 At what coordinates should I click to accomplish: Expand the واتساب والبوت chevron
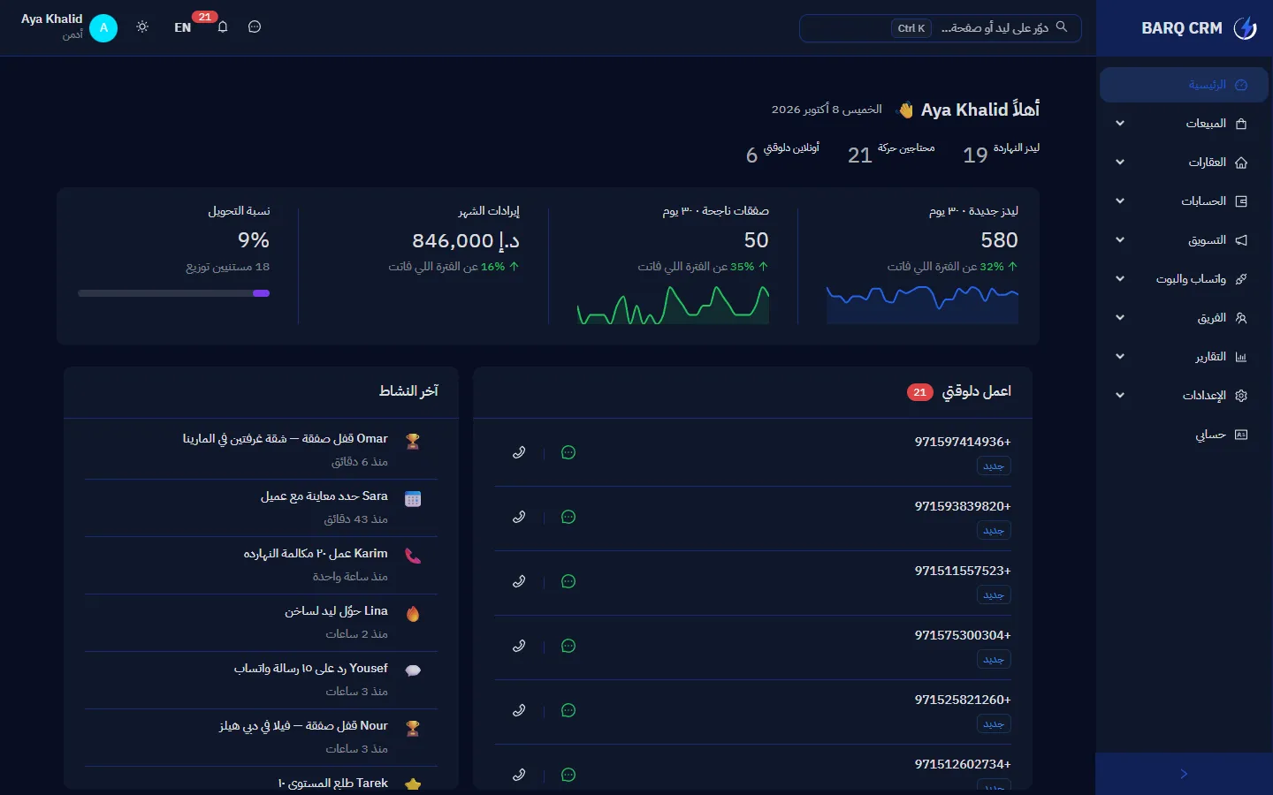pos(1120,279)
